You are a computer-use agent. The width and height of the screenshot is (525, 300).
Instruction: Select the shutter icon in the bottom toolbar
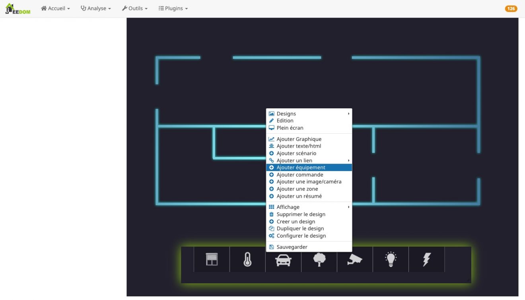pos(212,259)
